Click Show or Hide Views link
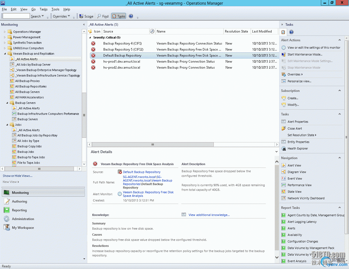Viewport: 349px width, 269px height. coord(17,176)
